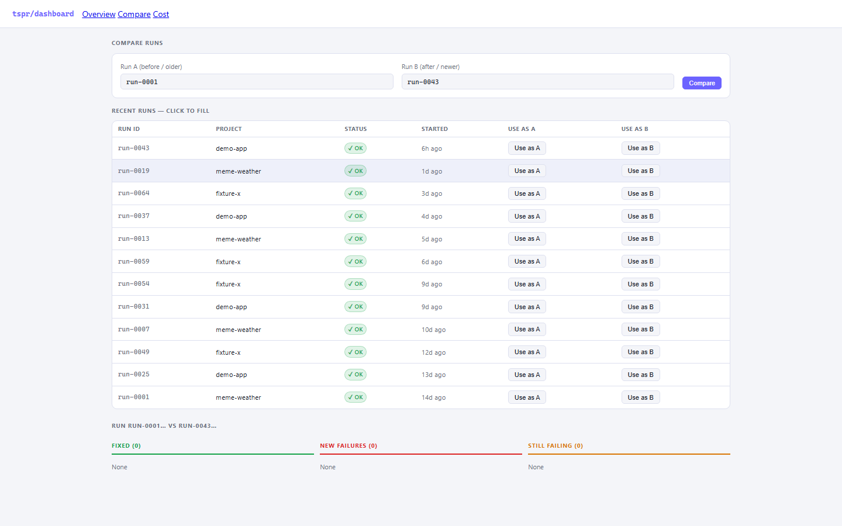Screen dimensions: 842x526
Task: Click the OK status badge for run-0001
Action: [x=356, y=397]
